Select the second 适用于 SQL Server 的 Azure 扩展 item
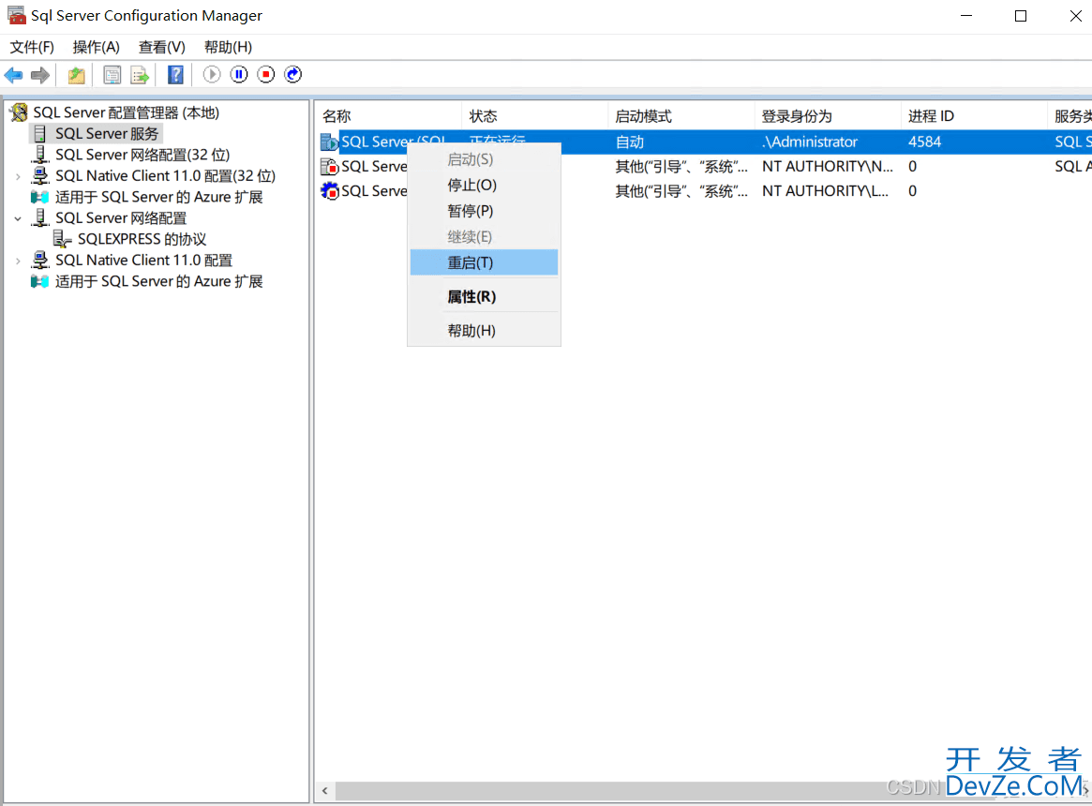The image size is (1092, 806). coord(158,281)
